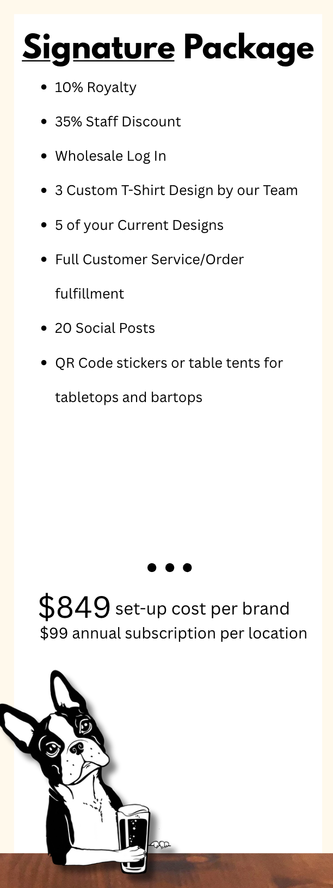Select the $99 annual subscription line
The width and height of the screenshot is (333, 888).
(x=174, y=634)
